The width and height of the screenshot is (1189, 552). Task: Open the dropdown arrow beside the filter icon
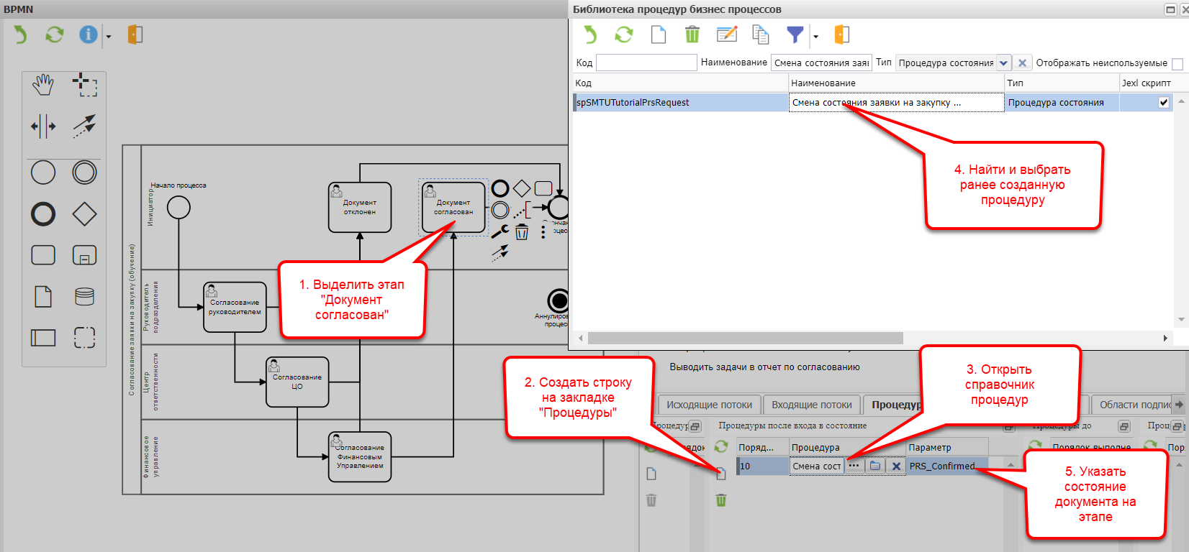pyautogui.click(x=815, y=37)
